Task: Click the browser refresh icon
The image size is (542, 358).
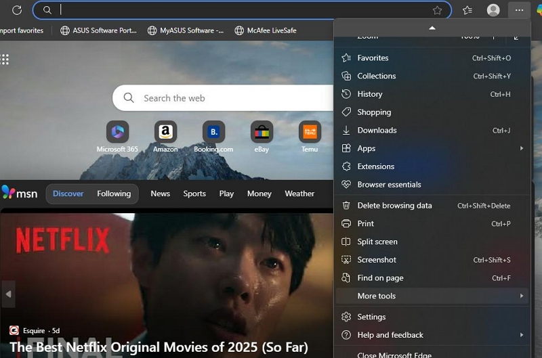Action: coord(17,10)
